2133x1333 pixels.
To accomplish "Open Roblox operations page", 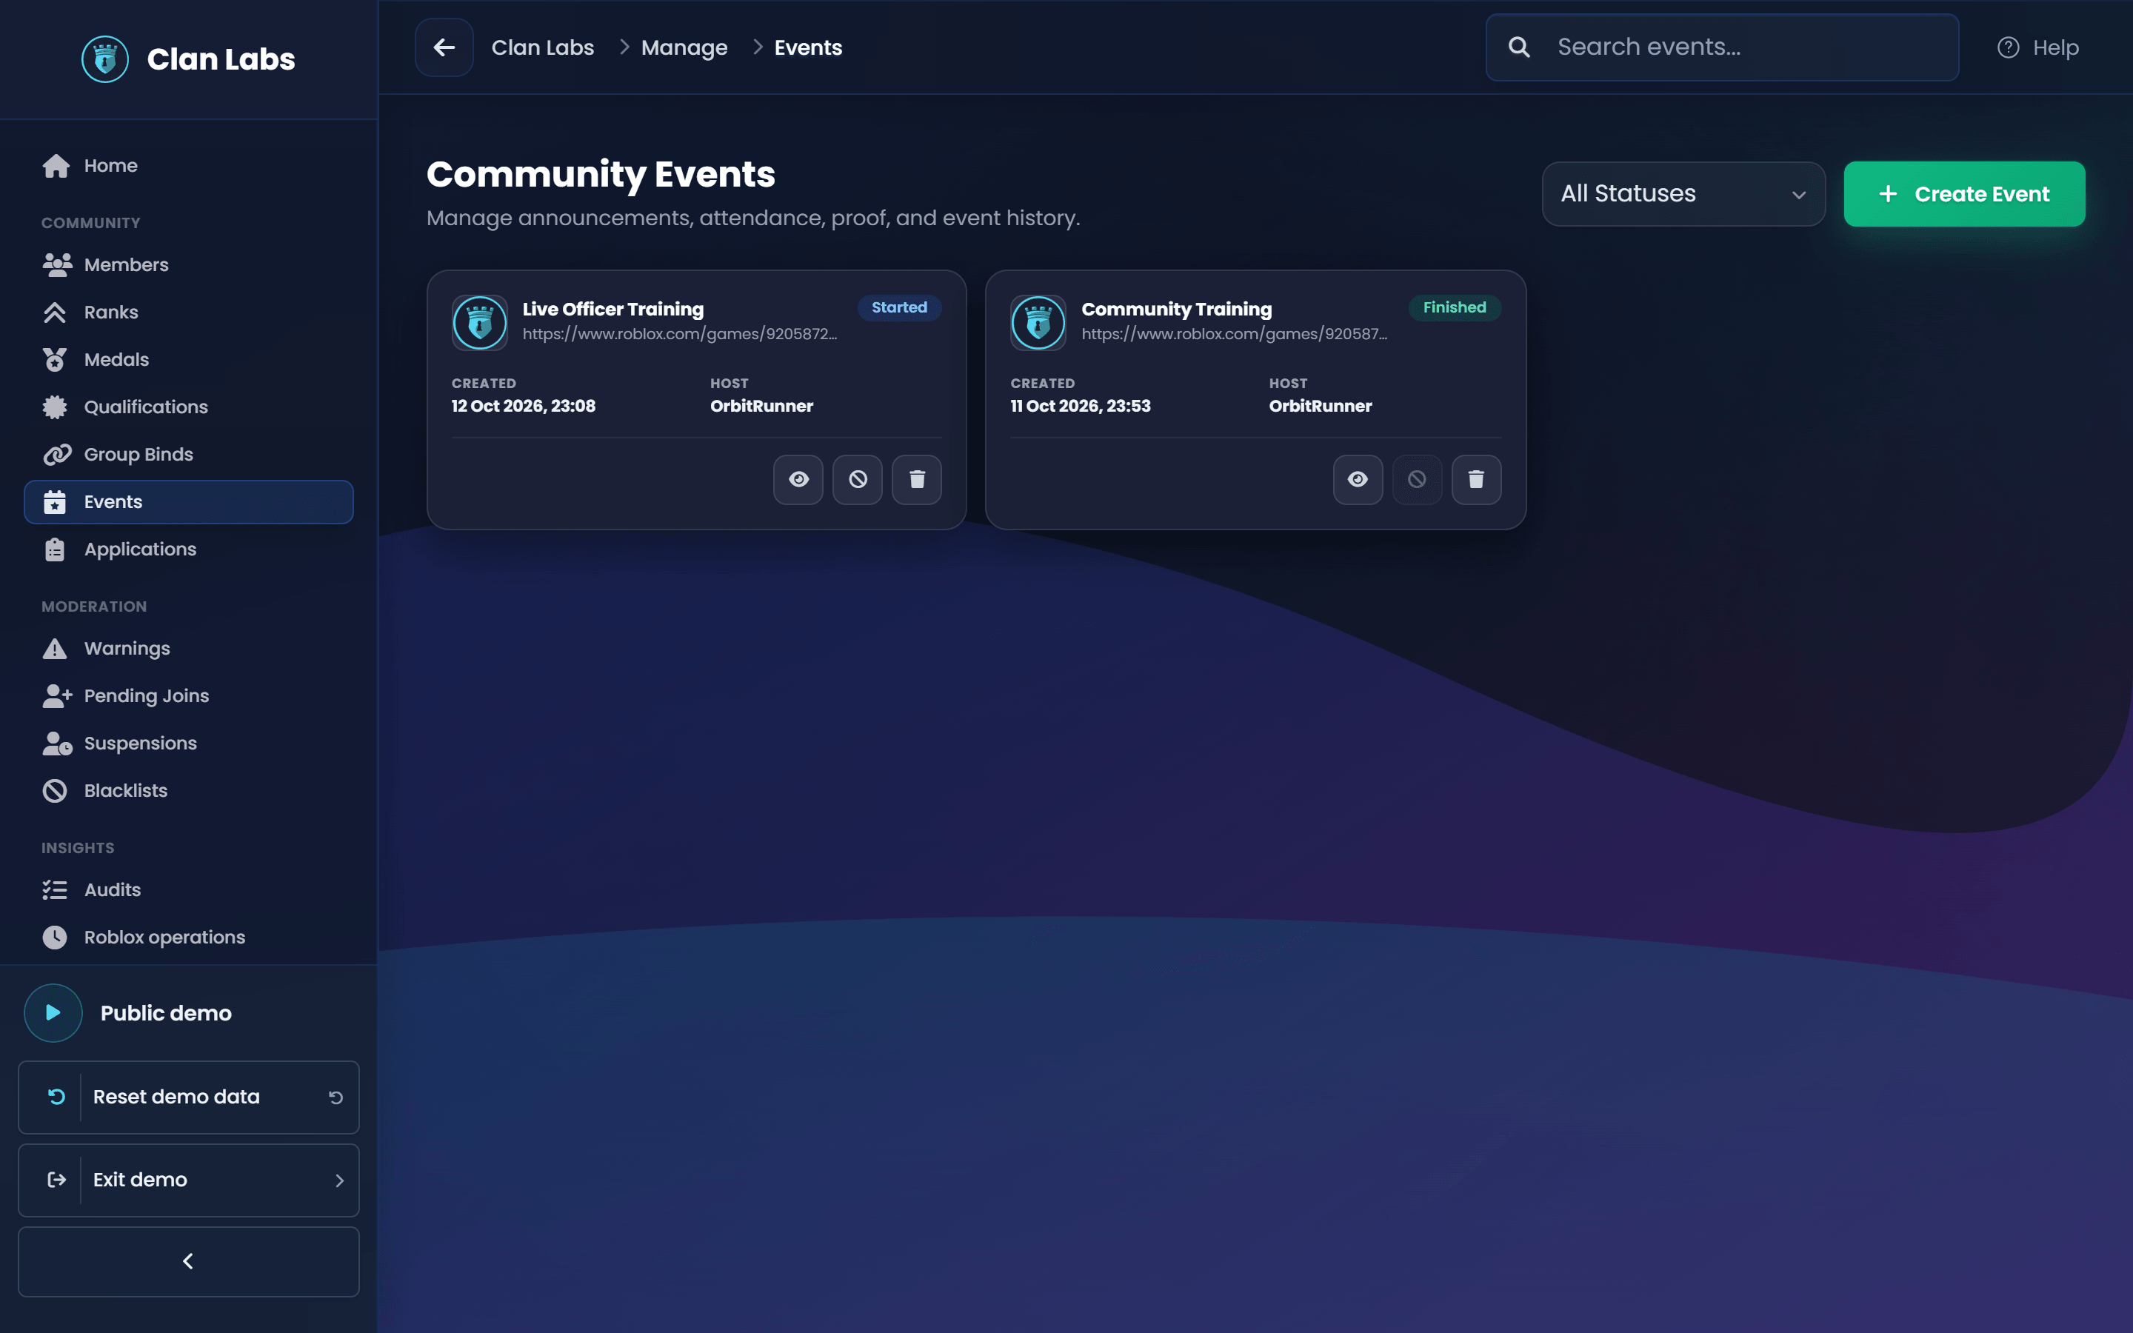I will (x=189, y=937).
